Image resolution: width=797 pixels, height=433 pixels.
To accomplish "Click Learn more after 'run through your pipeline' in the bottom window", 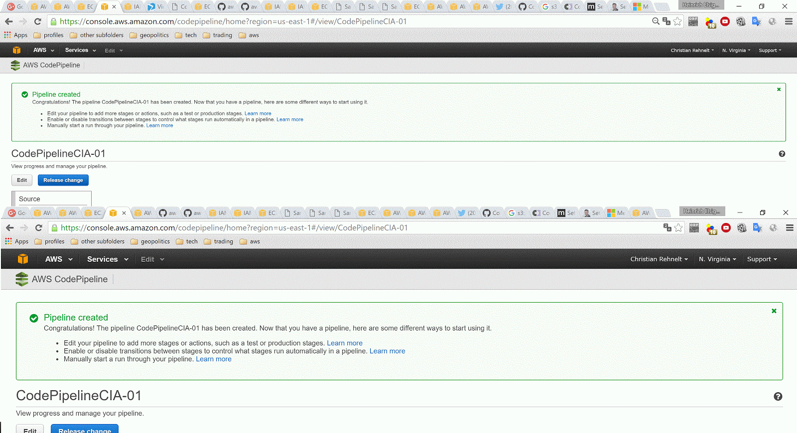I will tap(214, 359).
